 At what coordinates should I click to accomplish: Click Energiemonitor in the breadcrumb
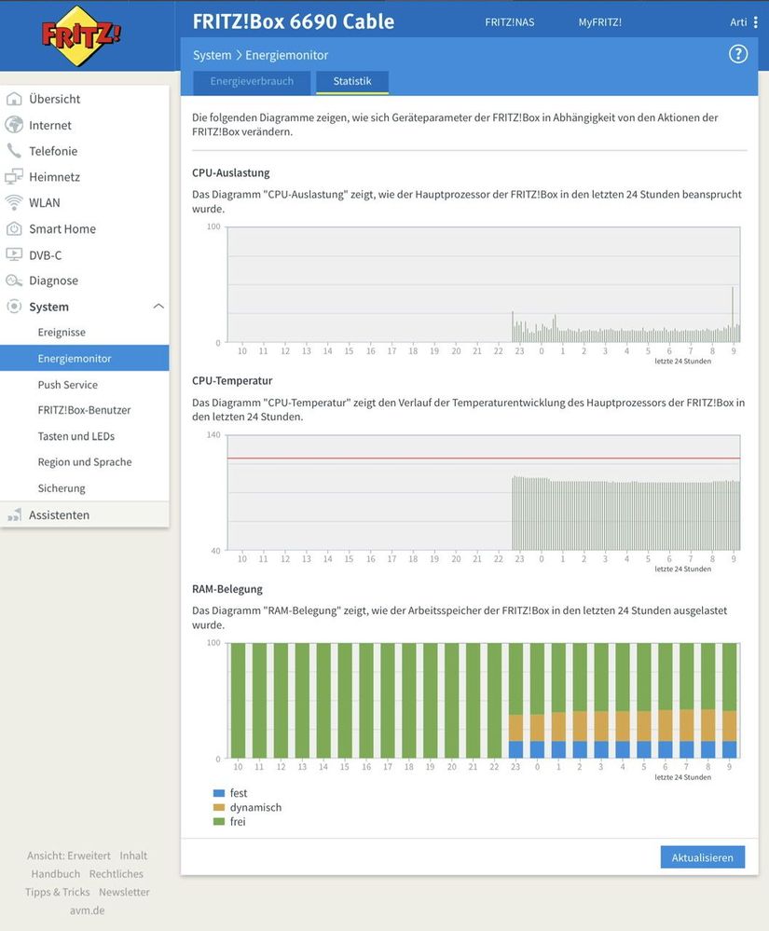coord(287,55)
